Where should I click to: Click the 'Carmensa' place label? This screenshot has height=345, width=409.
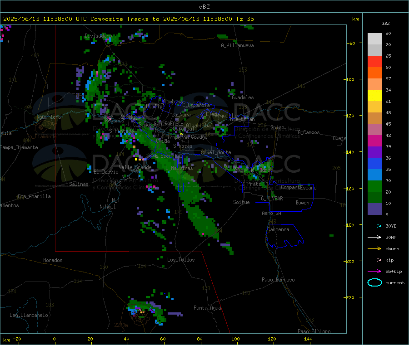coord(278,230)
